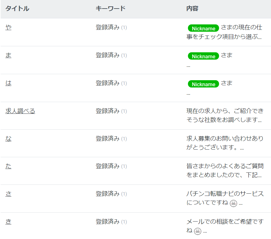Click the Nickname badge in は row

(203, 84)
